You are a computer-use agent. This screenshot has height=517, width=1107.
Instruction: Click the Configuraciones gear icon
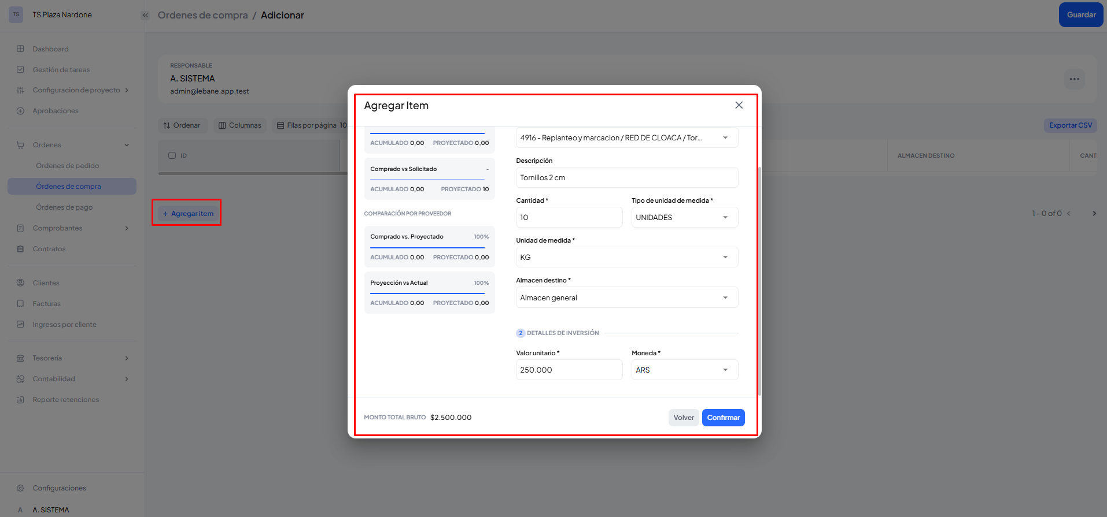[x=20, y=488]
